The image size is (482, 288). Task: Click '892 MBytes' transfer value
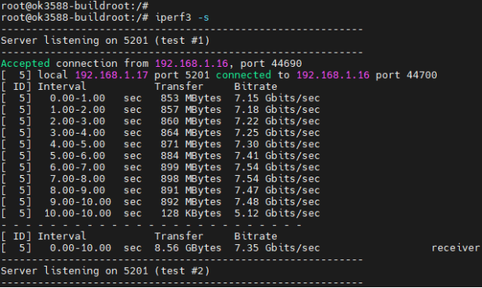pyautogui.click(x=191, y=201)
